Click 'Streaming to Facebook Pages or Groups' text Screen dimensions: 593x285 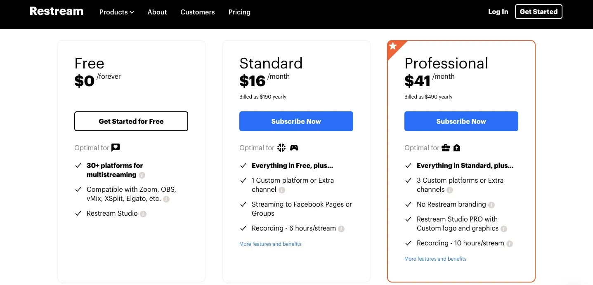click(302, 209)
